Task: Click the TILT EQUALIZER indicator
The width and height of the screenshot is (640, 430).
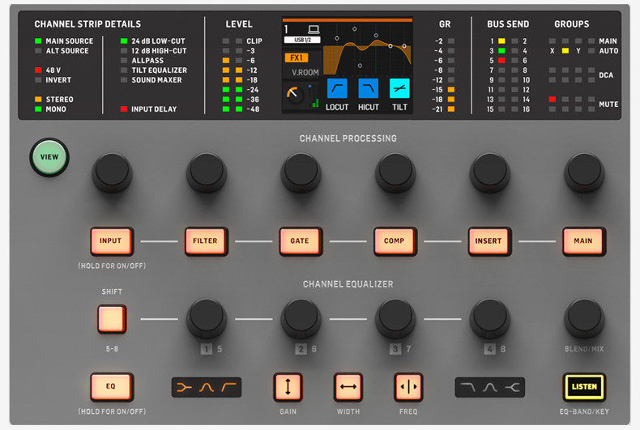Action: tap(124, 70)
